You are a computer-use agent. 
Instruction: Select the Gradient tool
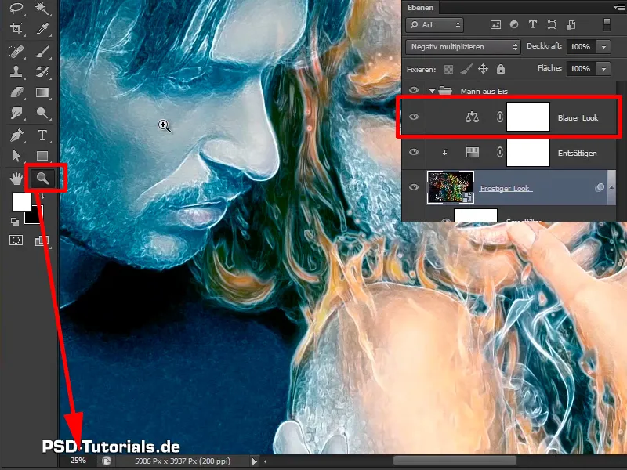[x=42, y=92]
